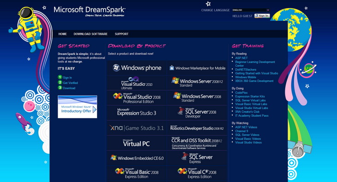337x182 pixels.
Task: Select Visual C# 2008 Express Edition tile
Action: pos(197,173)
